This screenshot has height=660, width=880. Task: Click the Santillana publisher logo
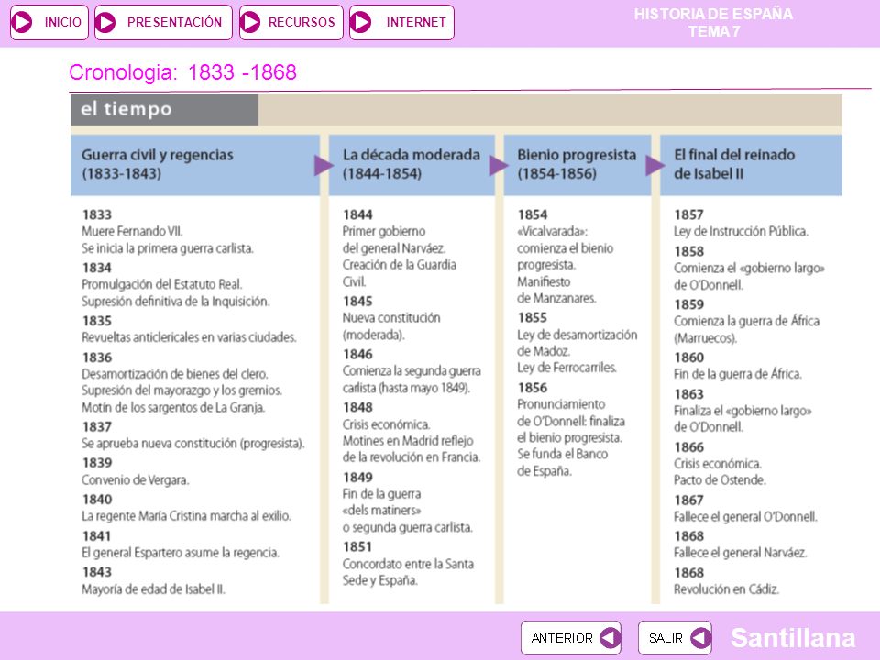click(792, 638)
